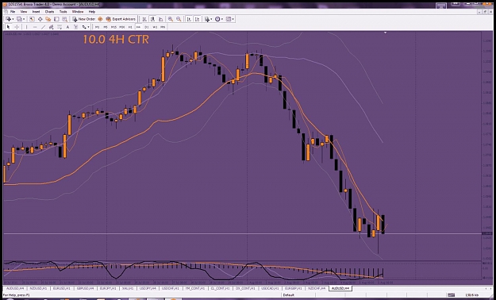
Task: Open the New Chart tool
Action: pyautogui.click(x=8, y=19)
